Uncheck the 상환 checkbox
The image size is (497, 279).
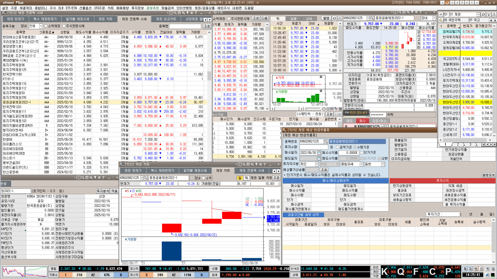tap(379, 158)
